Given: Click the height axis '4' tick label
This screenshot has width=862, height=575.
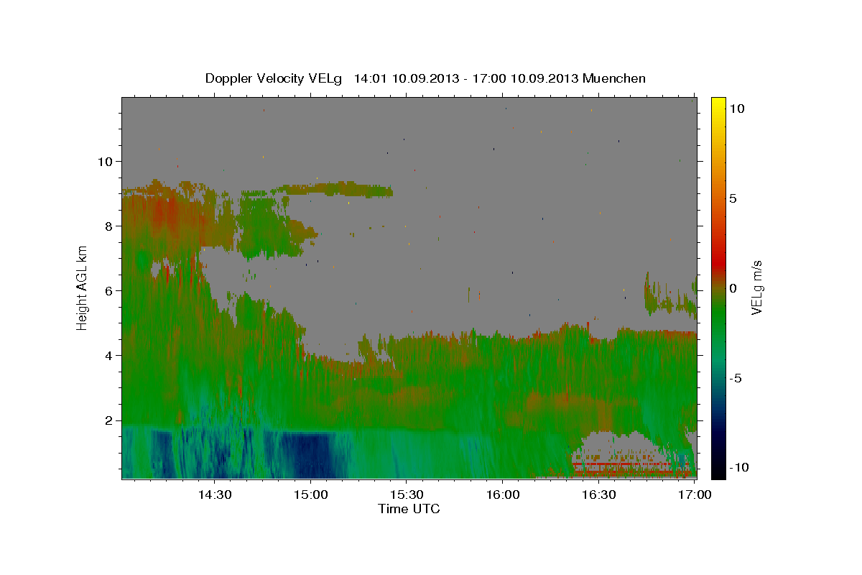Looking at the screenshot, I should coord(109,355).
